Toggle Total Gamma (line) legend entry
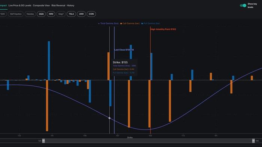The image size is (262, 147). (108, 24)
